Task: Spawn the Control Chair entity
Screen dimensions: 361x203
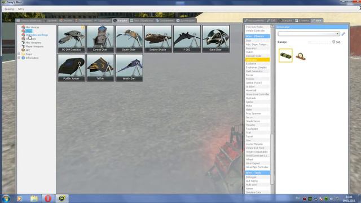Action: (x=100, y=39)
